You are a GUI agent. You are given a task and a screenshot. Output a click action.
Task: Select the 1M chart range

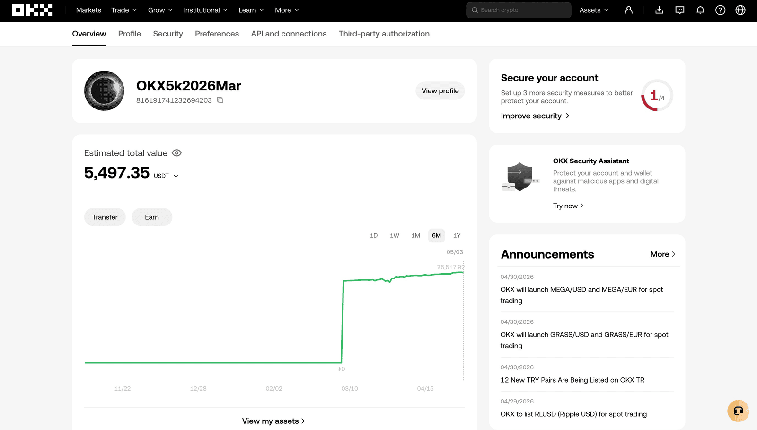point(415,235)
